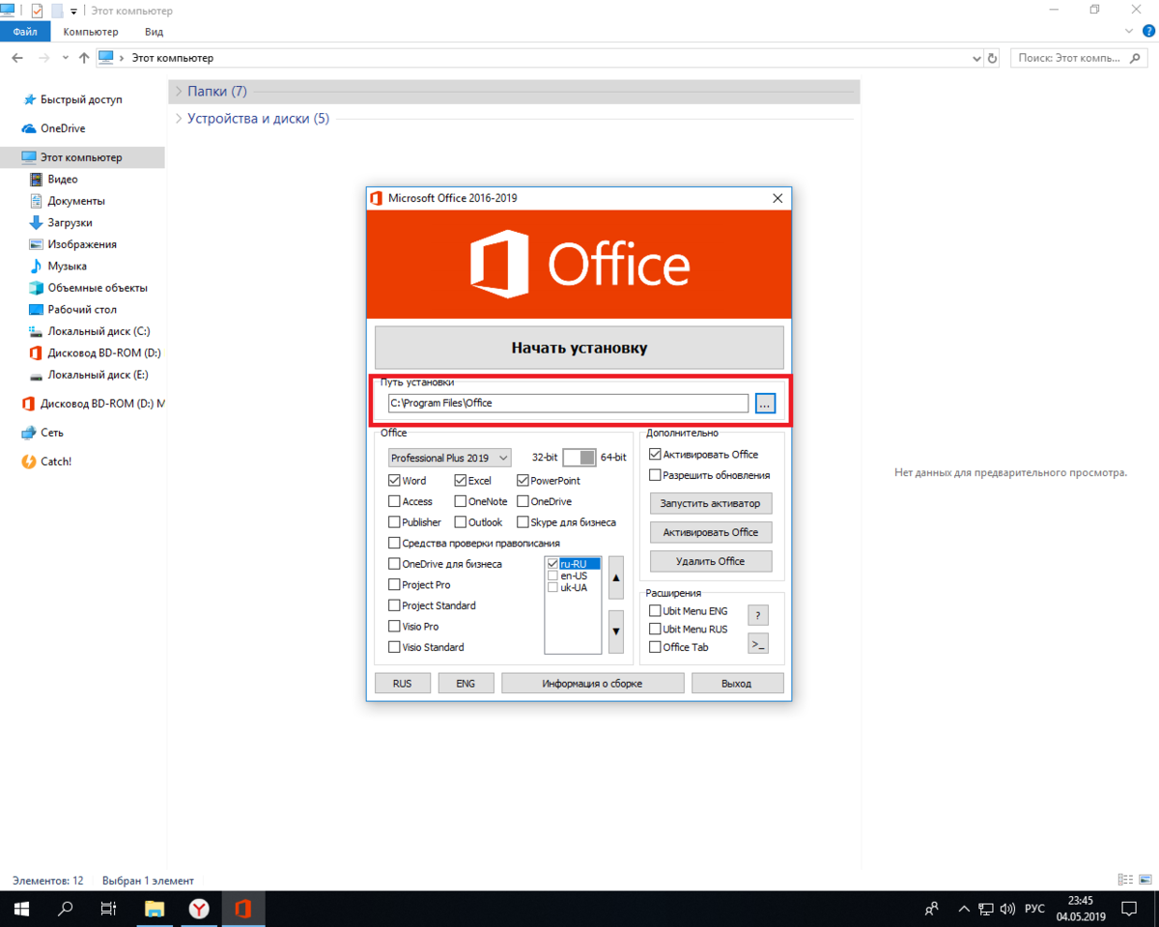
Task: Click the taskbar volume speaker icon
Action: click(1006, 909)
